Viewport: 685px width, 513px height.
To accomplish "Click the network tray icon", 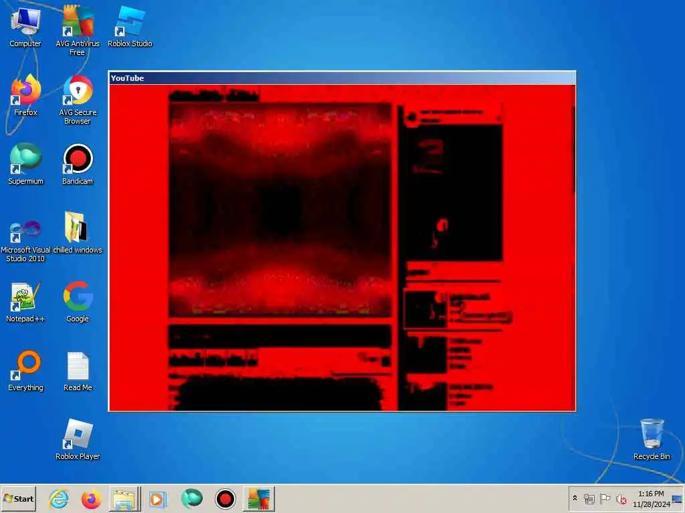I will click(x=589, y=498).
